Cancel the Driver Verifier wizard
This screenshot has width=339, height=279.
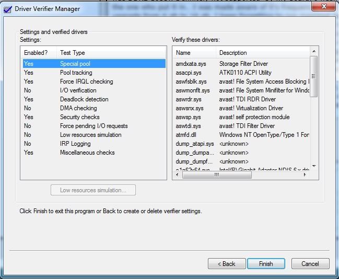[x=310, y=264]
